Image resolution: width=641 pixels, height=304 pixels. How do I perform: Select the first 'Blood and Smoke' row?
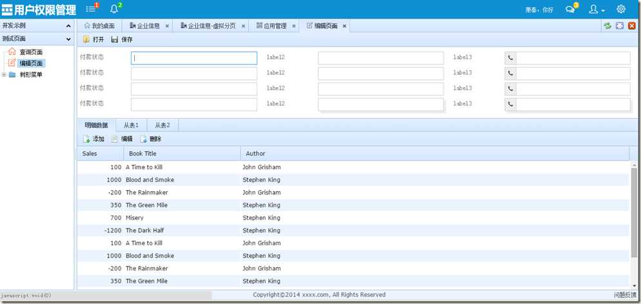tap(353, 180)
